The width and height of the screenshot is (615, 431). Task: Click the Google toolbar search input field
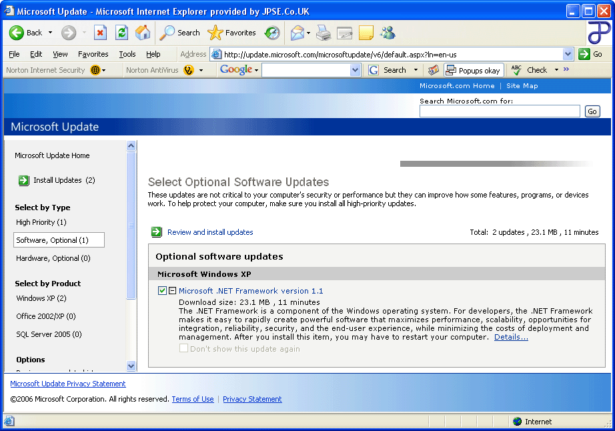click(x=306, y=70)
